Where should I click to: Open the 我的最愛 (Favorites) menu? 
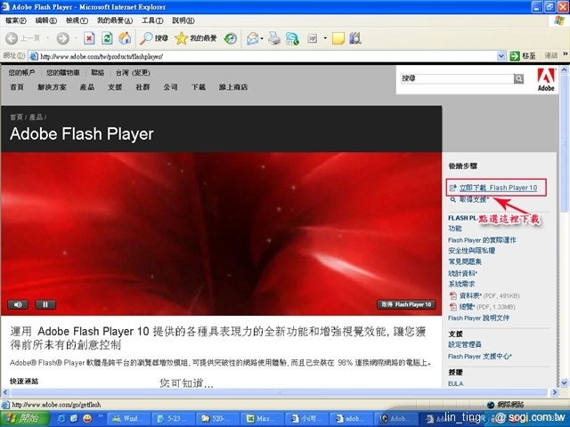pyautogui.click(x=115, y=20)
